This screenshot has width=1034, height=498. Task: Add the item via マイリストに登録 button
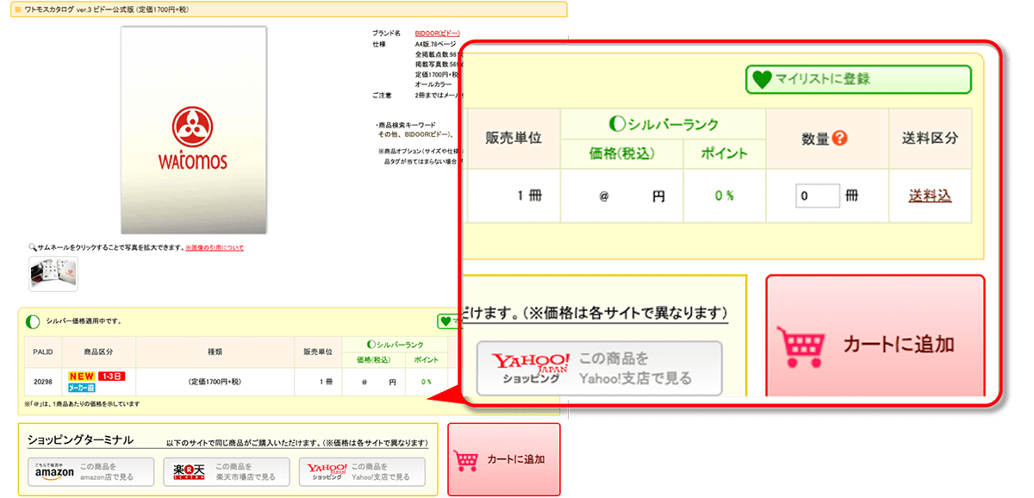coord(858,79)
